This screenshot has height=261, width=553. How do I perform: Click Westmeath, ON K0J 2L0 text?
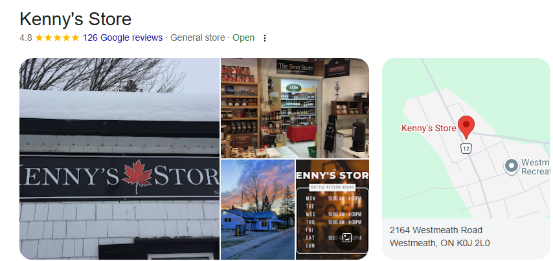coord(440,243)
